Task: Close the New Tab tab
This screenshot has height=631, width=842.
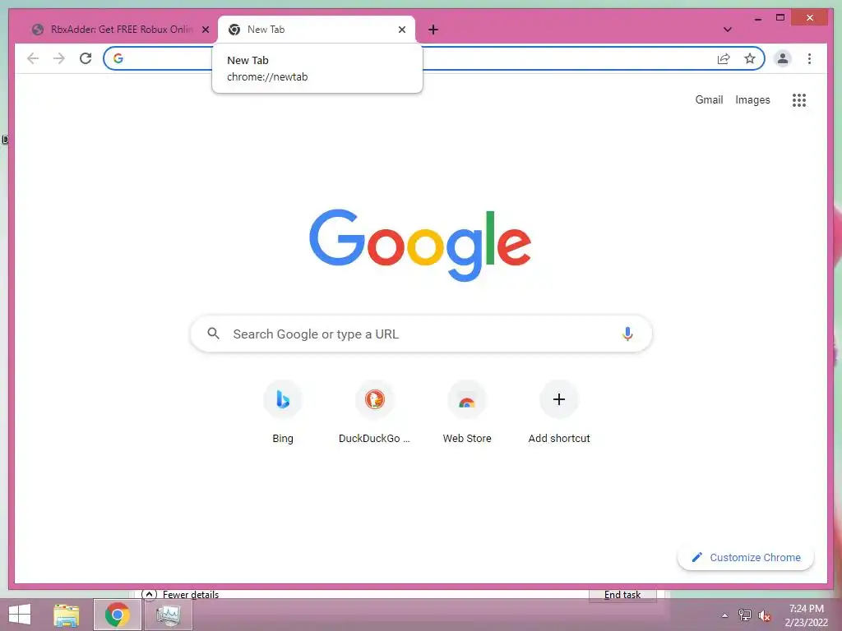Action: pyautogui.click(x=401, y=30)
